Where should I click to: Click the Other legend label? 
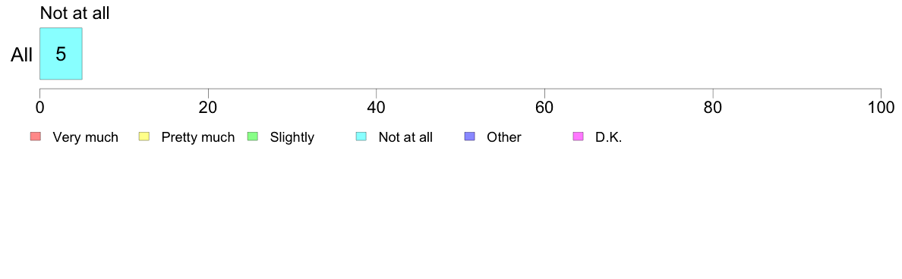(504, 137)
